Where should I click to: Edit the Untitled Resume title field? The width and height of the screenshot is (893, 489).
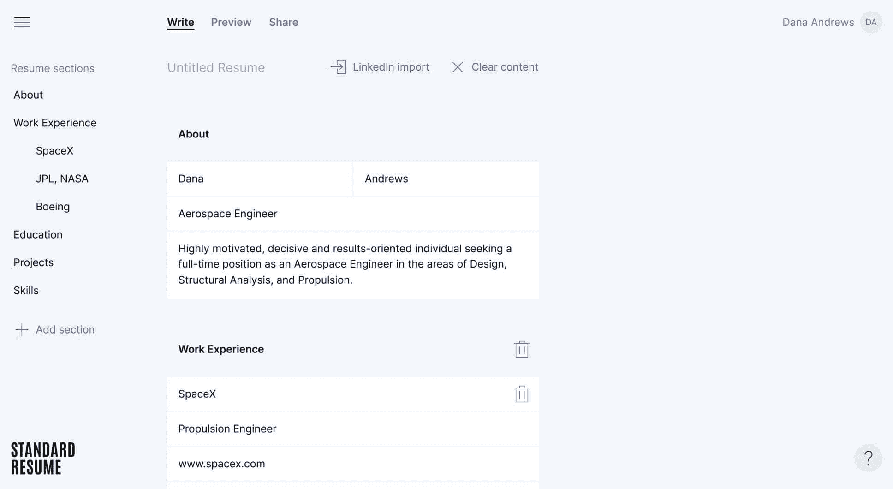tap(216, 67)
